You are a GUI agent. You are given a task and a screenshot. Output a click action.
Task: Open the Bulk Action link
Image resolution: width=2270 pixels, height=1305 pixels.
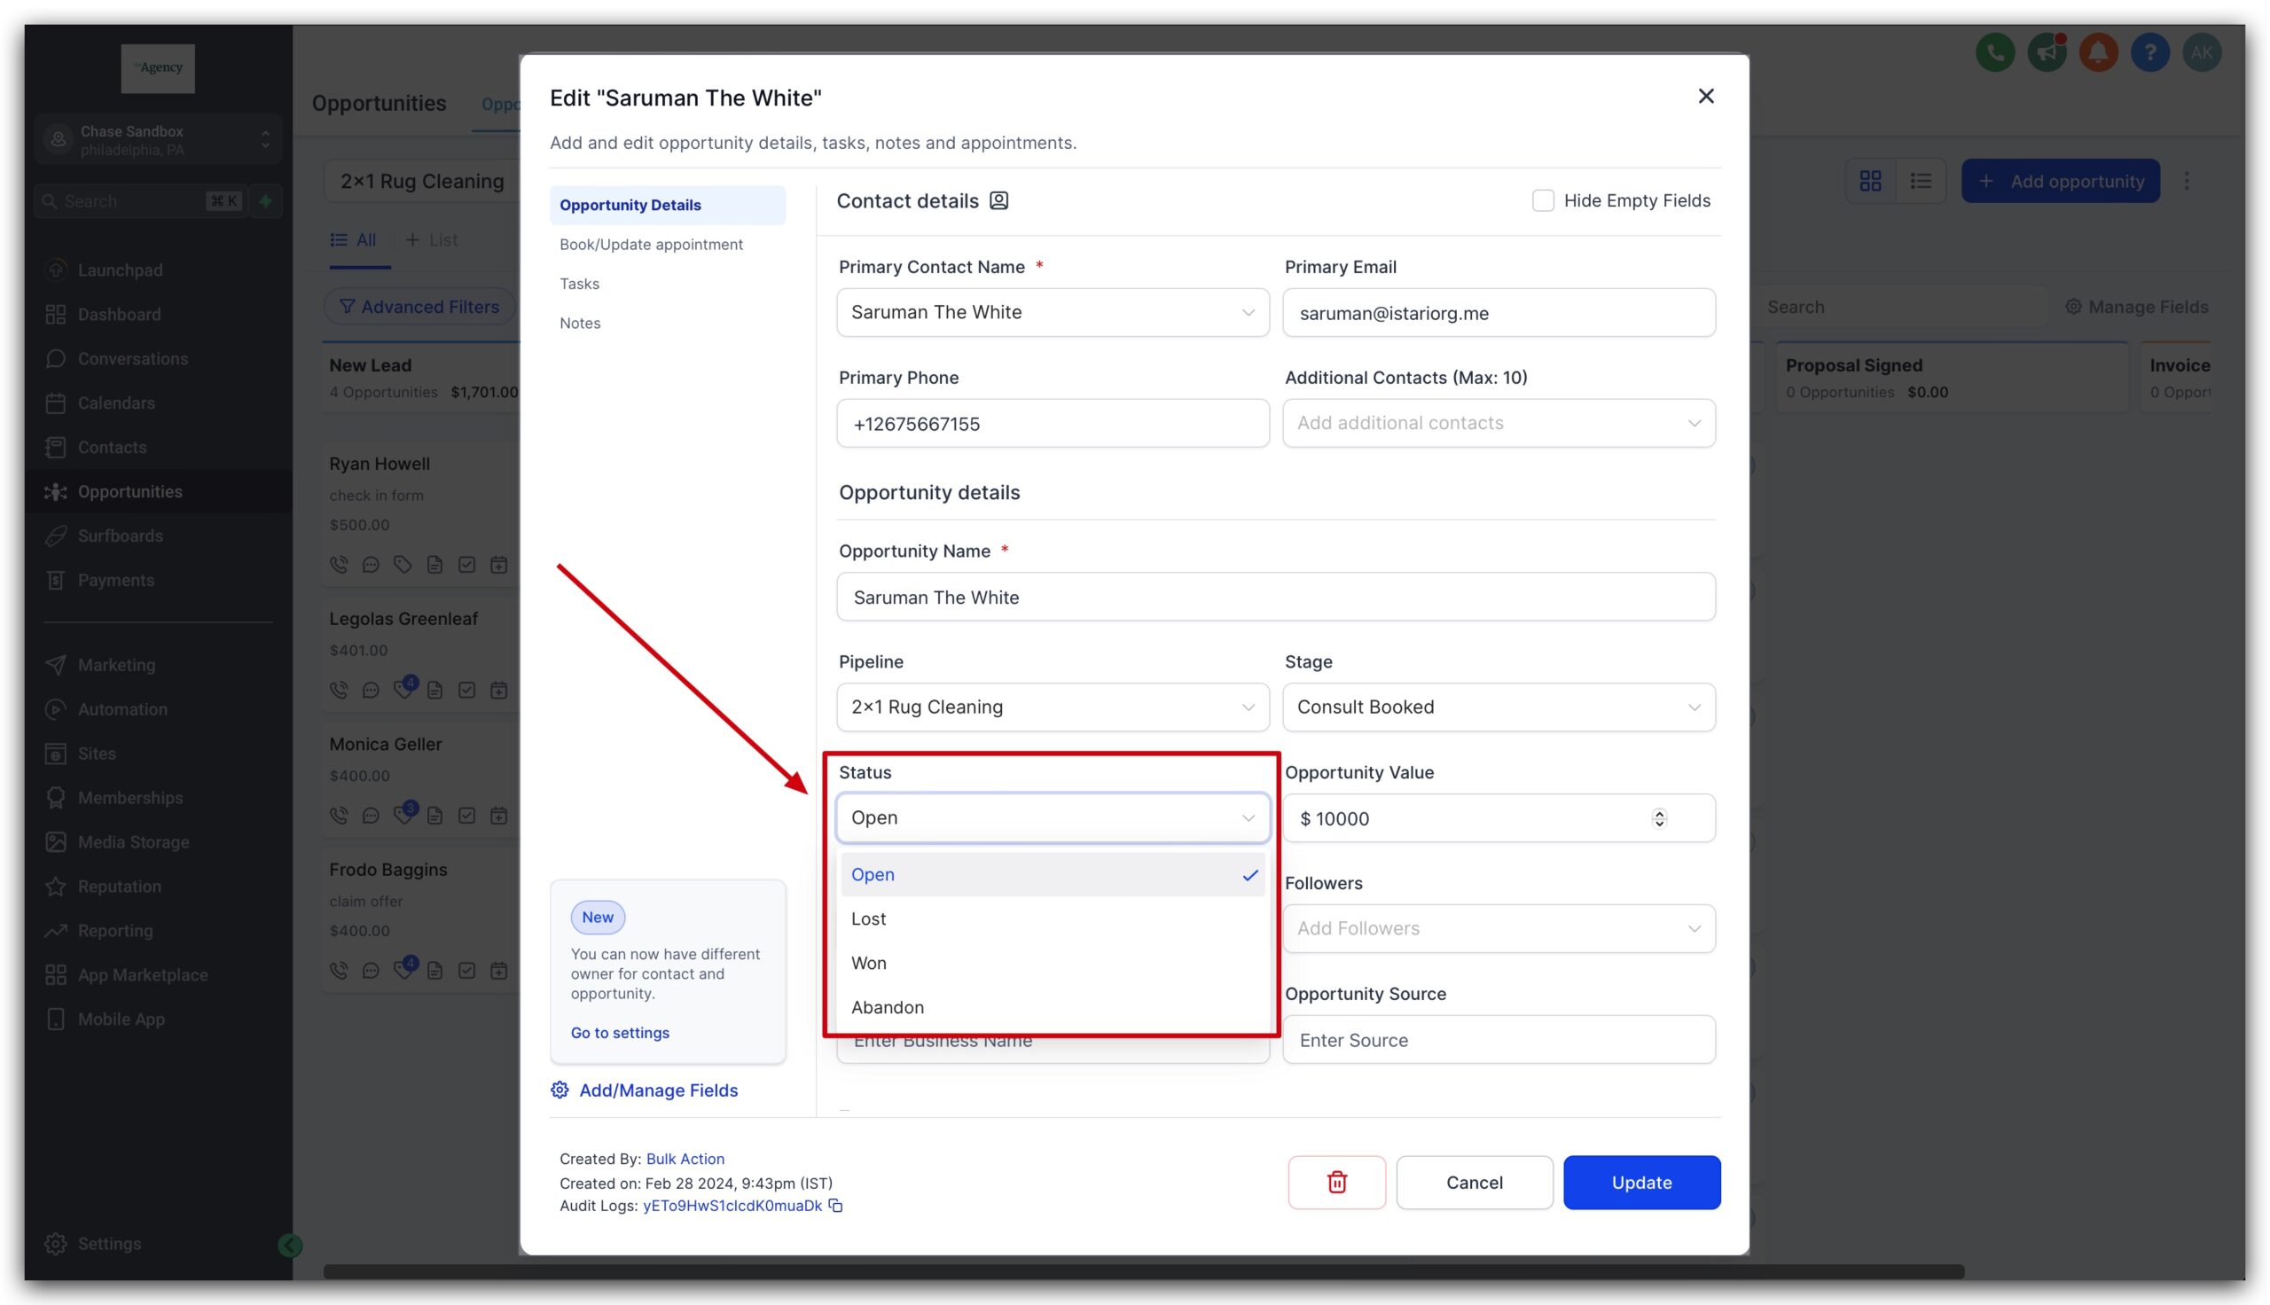click(x=685, y=1158)
